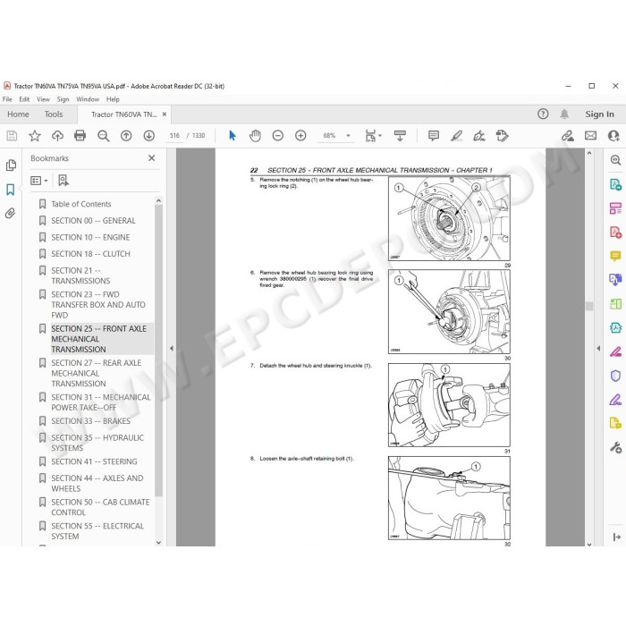Open SECTION 55 ELECTRICAL SYSTEM bookmark
626x626 pixels.
click(97, 531)
